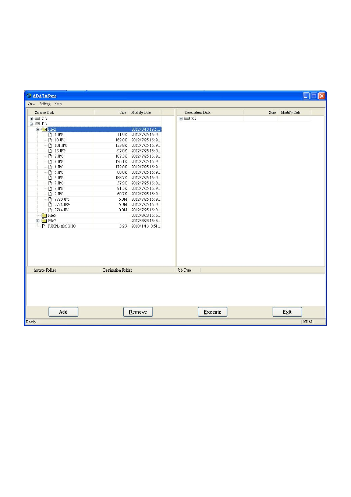Click the Remove button
This screenshot has height=497, width=351.
[138, 312]
